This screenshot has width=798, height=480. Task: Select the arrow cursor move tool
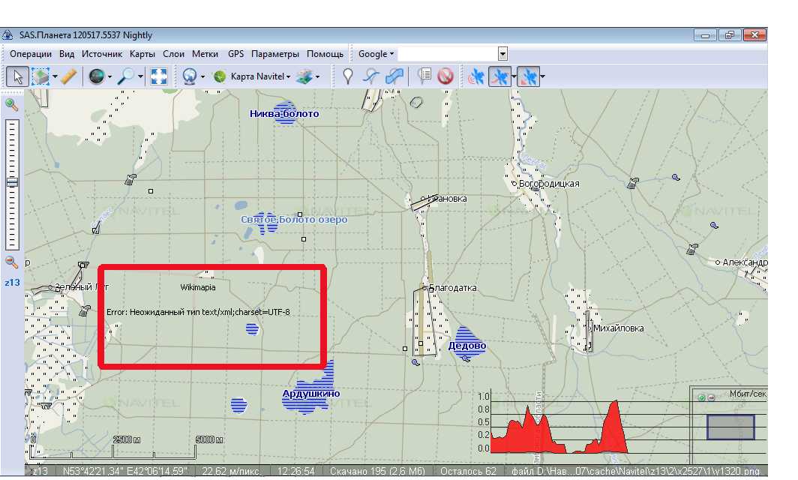[x=19, y=76]
